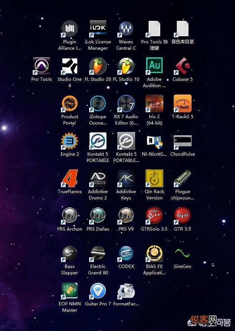This screenshot has width=235, height=331.
Task: Launch Plogue chipsounds shortcut
Action: (183, 178)
